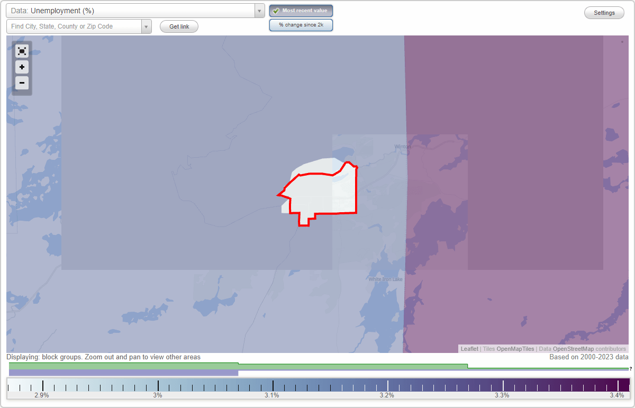635x408 pixels.
Task: Click the 3.2% legend label
Action: click(387, 395)
